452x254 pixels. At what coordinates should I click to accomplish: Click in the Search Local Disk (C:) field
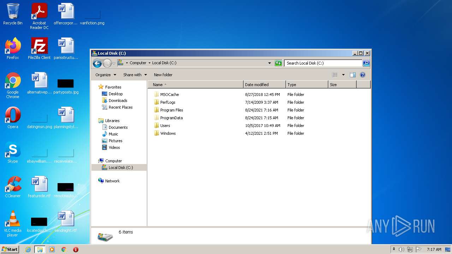click(323, 63)
